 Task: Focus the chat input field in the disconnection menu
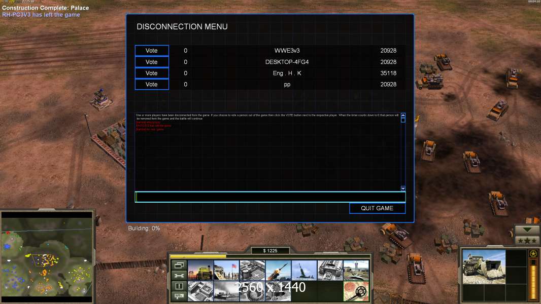point(270,197)
